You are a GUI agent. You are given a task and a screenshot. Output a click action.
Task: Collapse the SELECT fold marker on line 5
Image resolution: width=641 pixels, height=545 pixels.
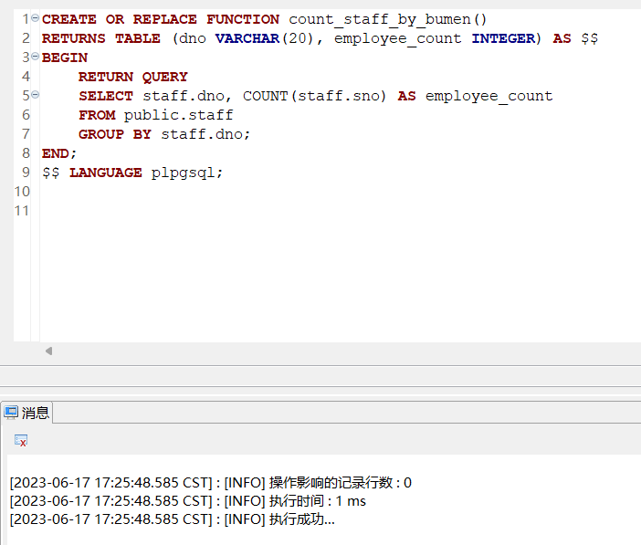click(36, 95)
